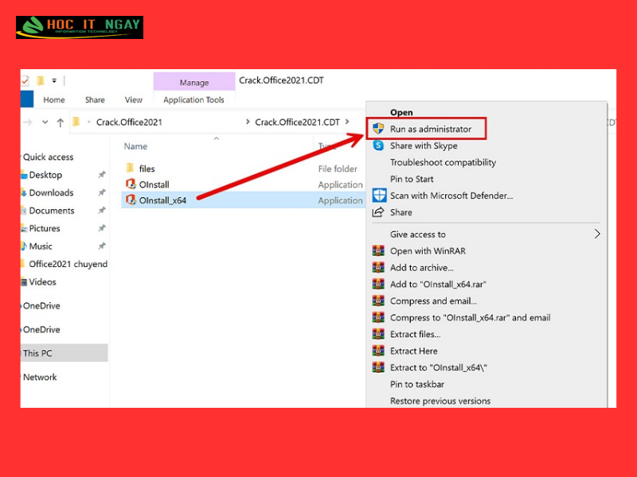Screen dimensions: 637x477
Task: Open the Home ribbon tab
Action: pos(54,100)
